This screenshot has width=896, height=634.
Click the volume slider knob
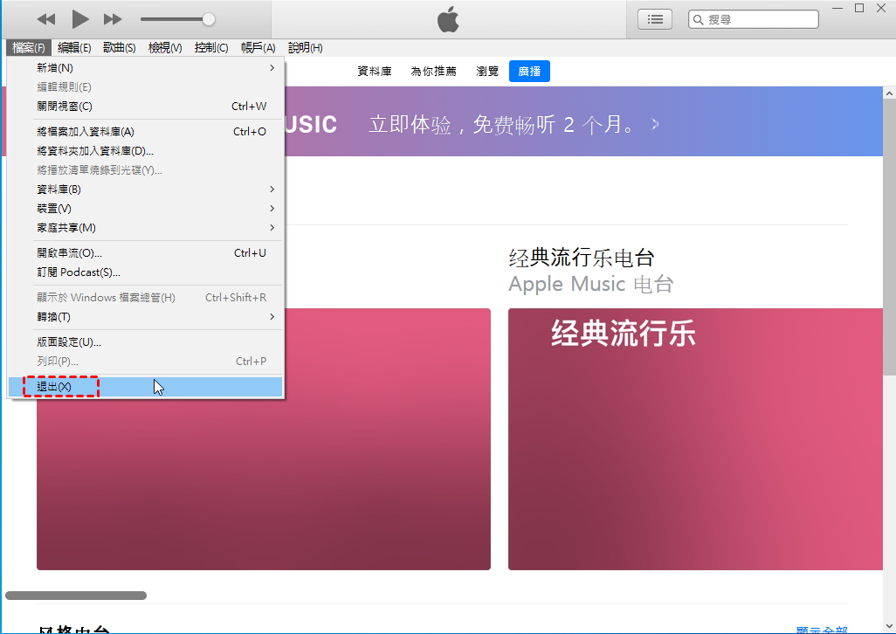209,19
